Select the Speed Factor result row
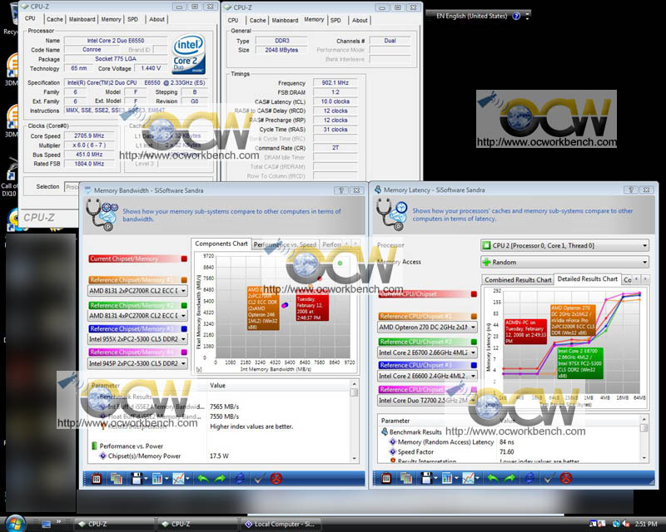 509,452
